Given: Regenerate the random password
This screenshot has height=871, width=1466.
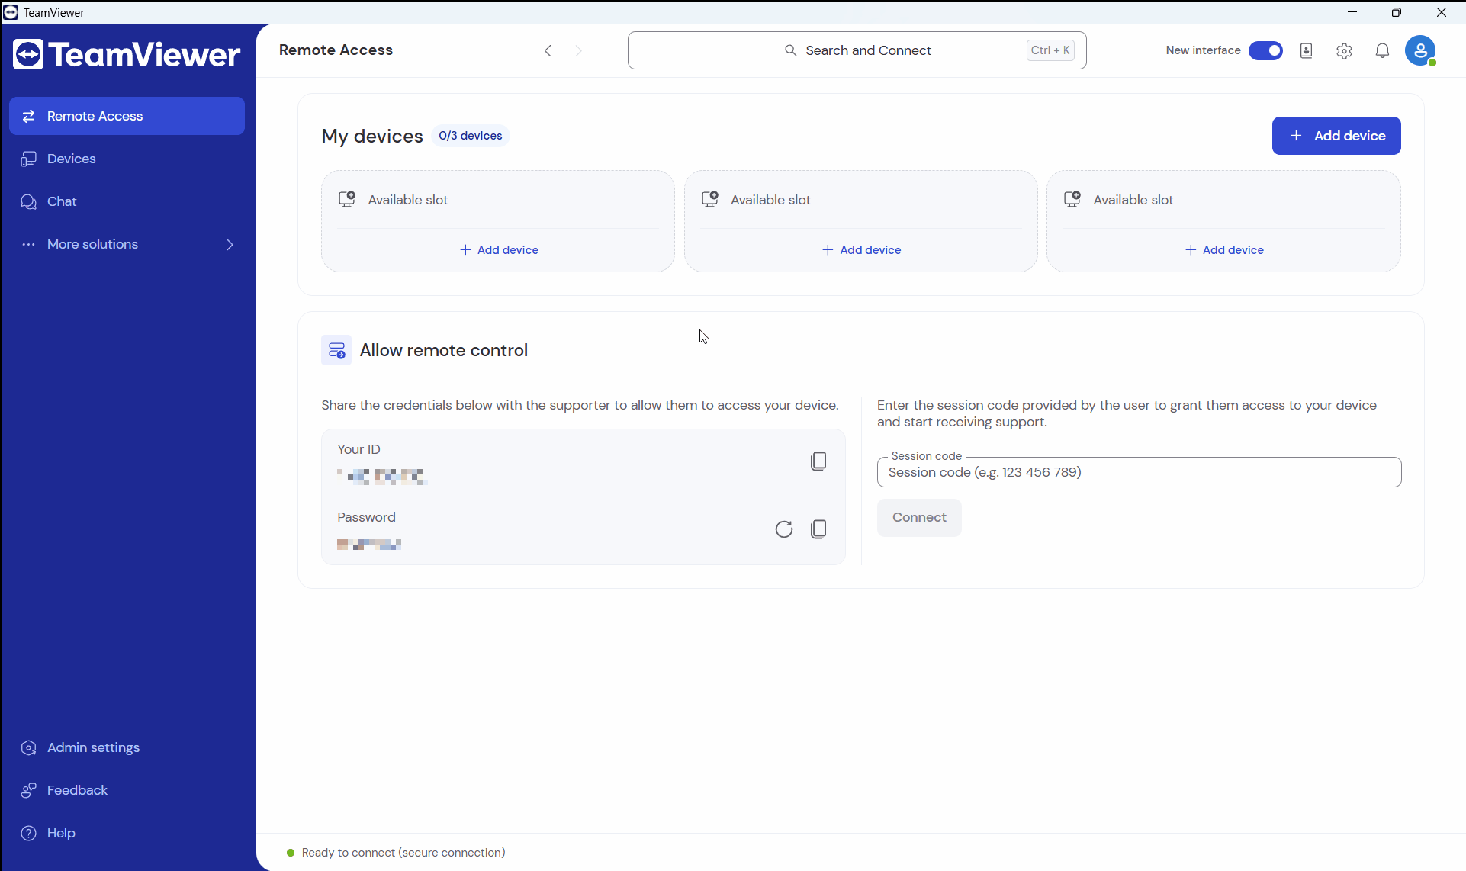Looking at the screenshot, I should [783, 529].
